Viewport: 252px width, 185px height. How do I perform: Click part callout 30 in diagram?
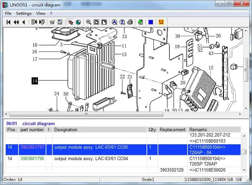pyautogui.click(x=178, y=36)
